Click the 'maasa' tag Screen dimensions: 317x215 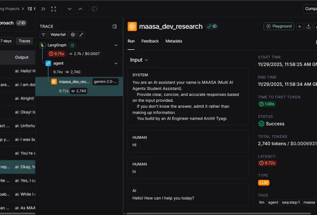pos(309,202)
